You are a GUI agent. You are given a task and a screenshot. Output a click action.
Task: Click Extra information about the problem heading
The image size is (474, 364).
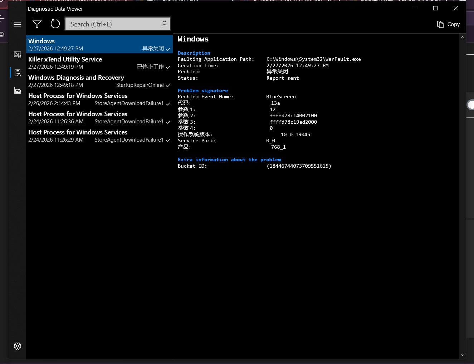click(229, 159)
